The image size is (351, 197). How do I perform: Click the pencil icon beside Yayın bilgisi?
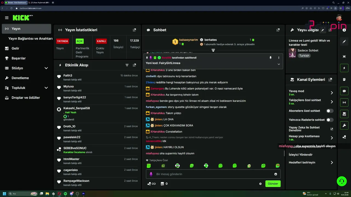click(x=323, y=30)
